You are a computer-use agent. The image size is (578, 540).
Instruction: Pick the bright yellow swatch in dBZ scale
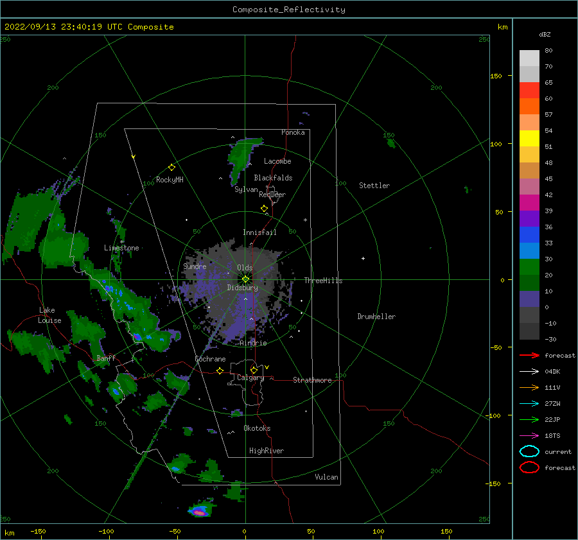coord(529,138)
